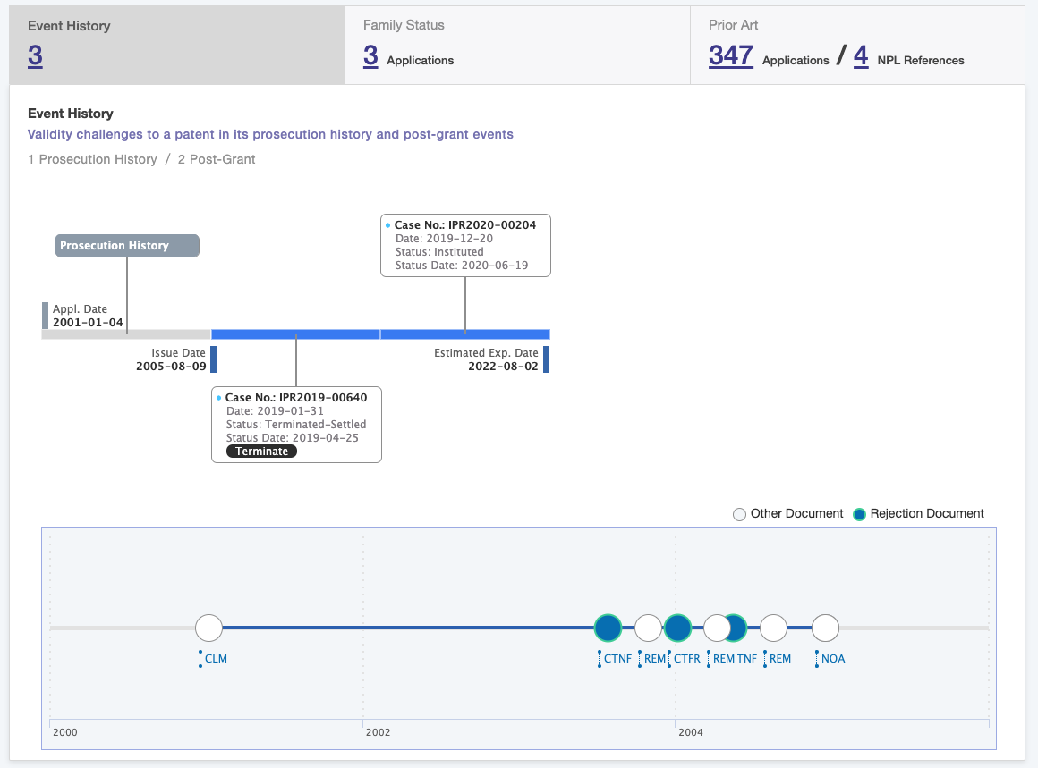Click the CTNF label on the timeline
Screen dimensions: 1038x768
(x=617, y=659)
